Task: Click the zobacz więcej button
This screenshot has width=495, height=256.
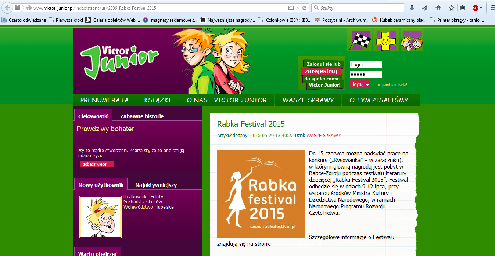Action: (x=97, y=164)
